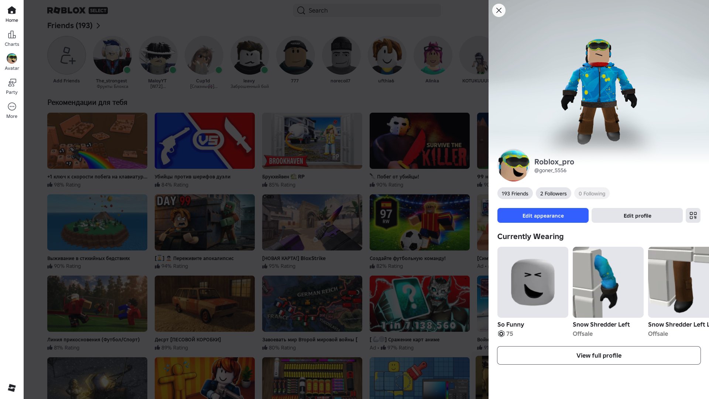The width and height of the screenshot is (709, 399).
Task: Open MaloyYT friend avatar
Action: click(158, 55)
